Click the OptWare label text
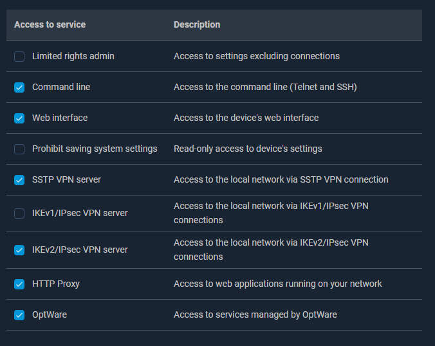The width and height of the screenshot is (435, 346). [50, 315]
